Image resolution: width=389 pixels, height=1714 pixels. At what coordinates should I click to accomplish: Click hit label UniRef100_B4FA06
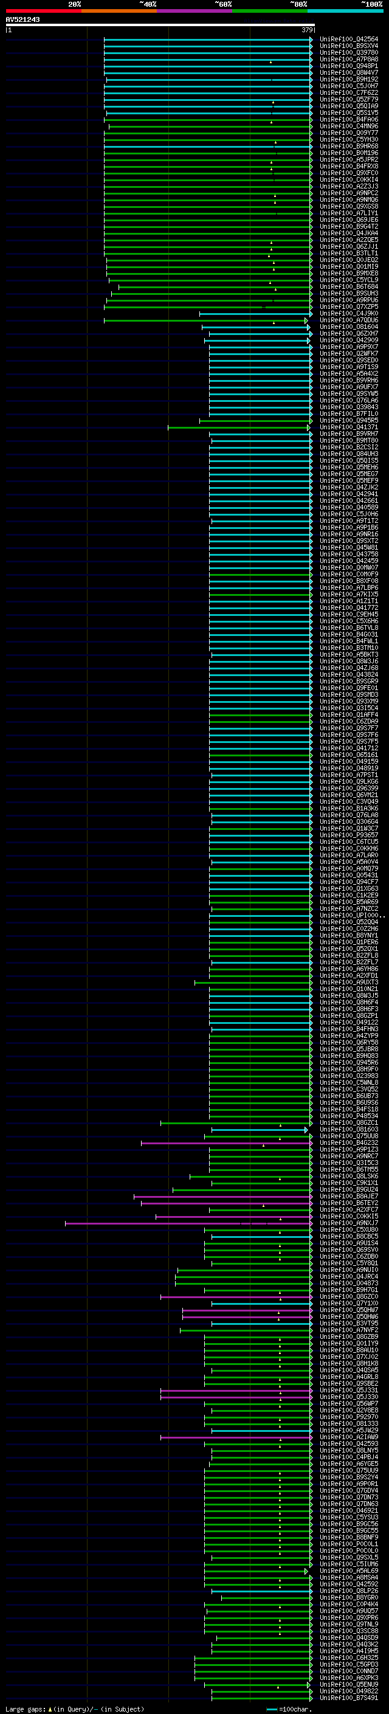349,120
